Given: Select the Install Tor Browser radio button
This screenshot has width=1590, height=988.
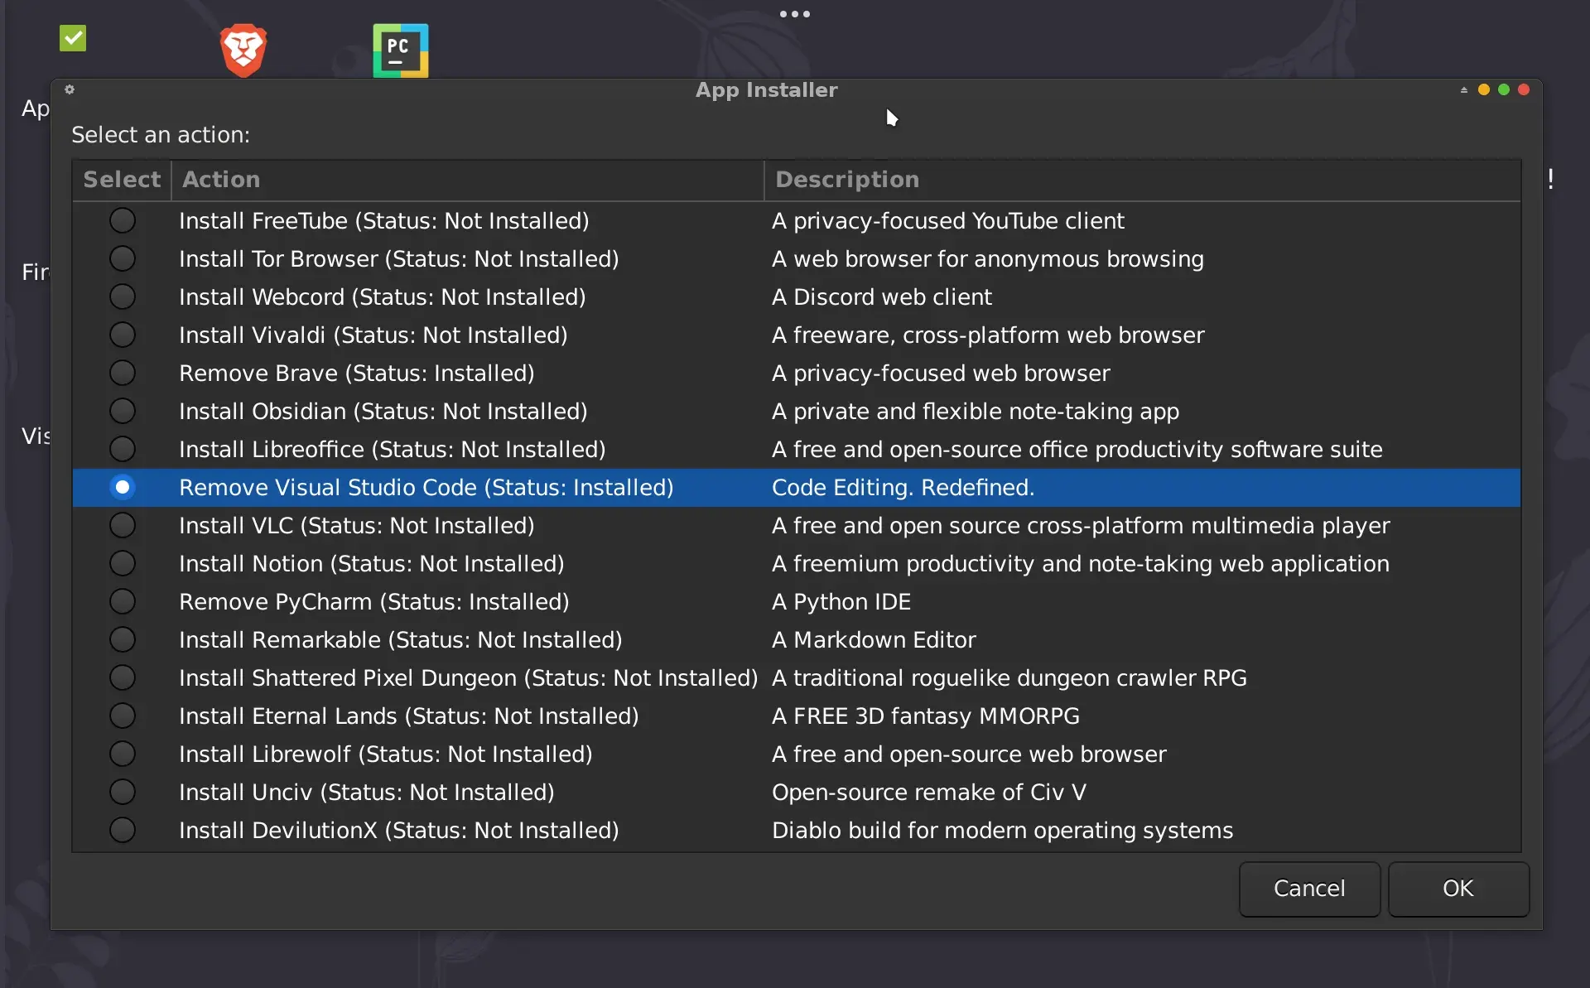Looking at the screenshot, I should pyautogui.click(x=123, y=258).
